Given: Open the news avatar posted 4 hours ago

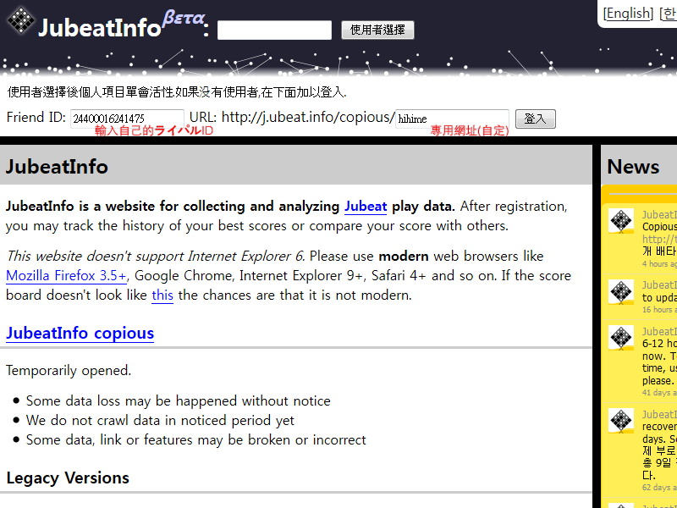Looking at the screenshot, I should coord(621,221).
